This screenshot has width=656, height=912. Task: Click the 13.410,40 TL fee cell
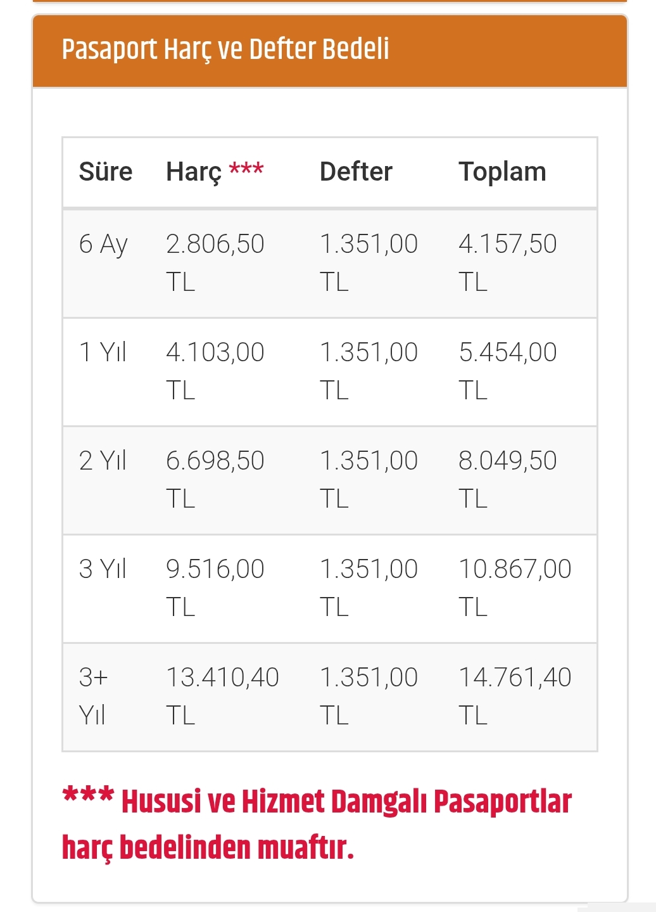click(x=223, y=696)
